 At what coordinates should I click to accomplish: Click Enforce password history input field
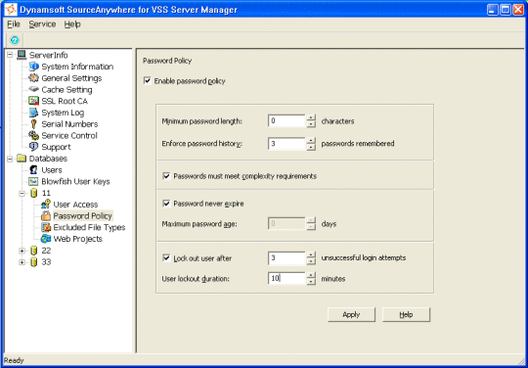[287, 144]
